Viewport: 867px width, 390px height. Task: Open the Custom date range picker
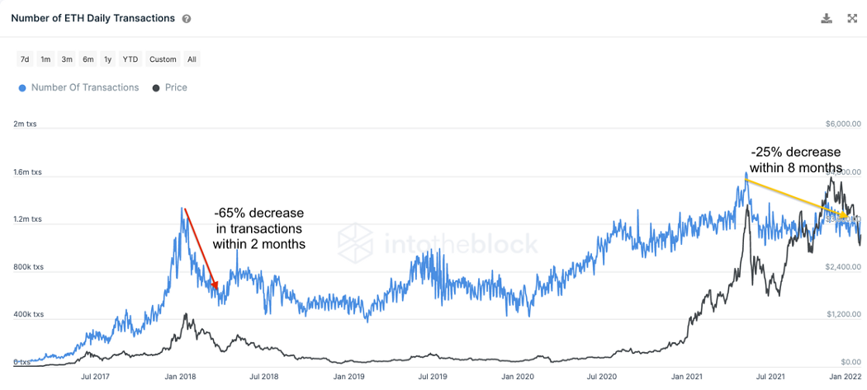(163, 59)
